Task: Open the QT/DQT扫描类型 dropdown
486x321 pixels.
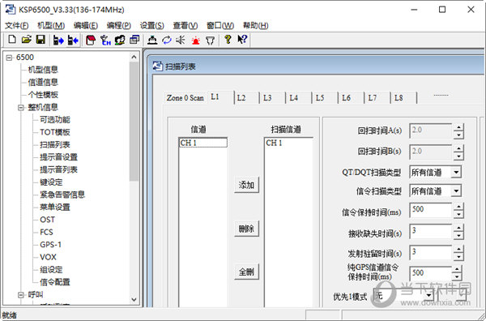Action: click(456, 172)
